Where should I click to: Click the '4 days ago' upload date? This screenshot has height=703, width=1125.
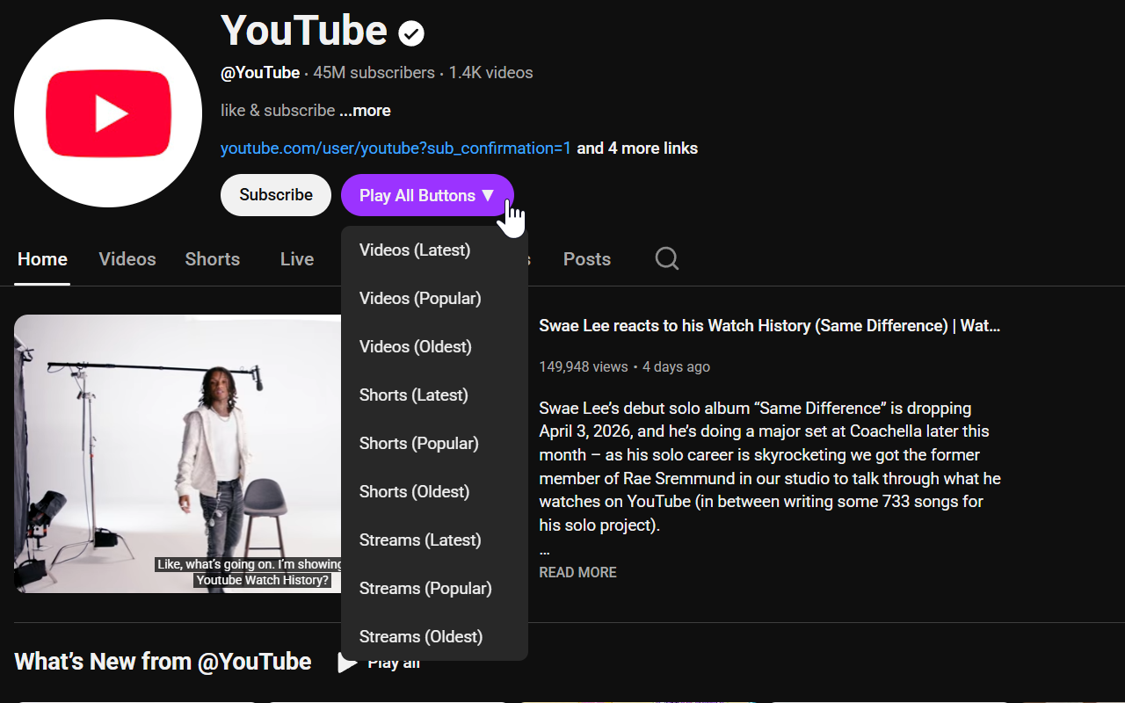pyautogui.click(x=676, y=367)
